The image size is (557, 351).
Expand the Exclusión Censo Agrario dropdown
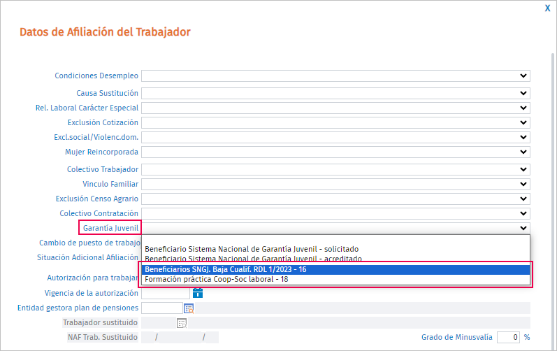(335, 199)
